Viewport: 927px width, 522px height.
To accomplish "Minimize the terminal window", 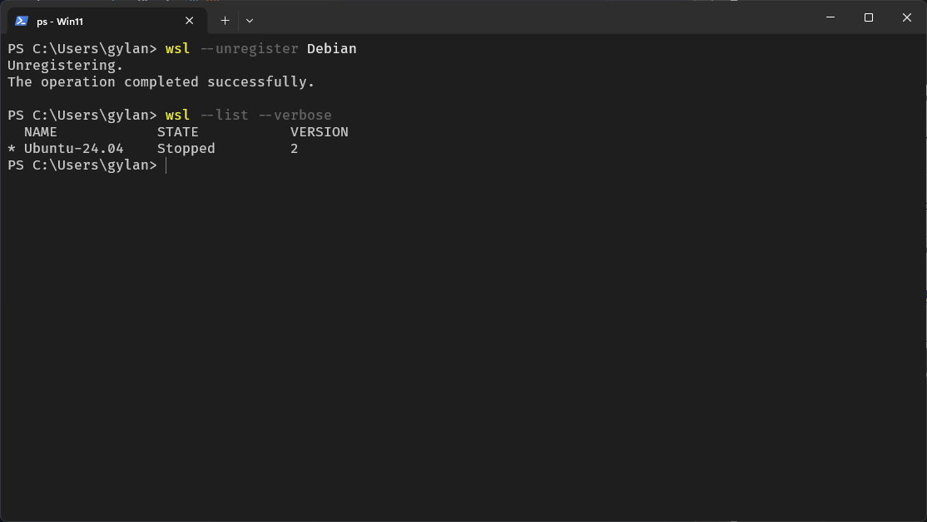I will click(x=830, y=17).
